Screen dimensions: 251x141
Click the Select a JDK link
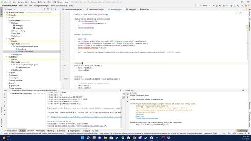pos(140,116)
